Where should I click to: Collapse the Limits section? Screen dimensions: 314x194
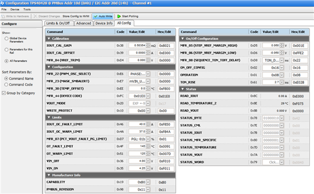(x=49, y=118)
